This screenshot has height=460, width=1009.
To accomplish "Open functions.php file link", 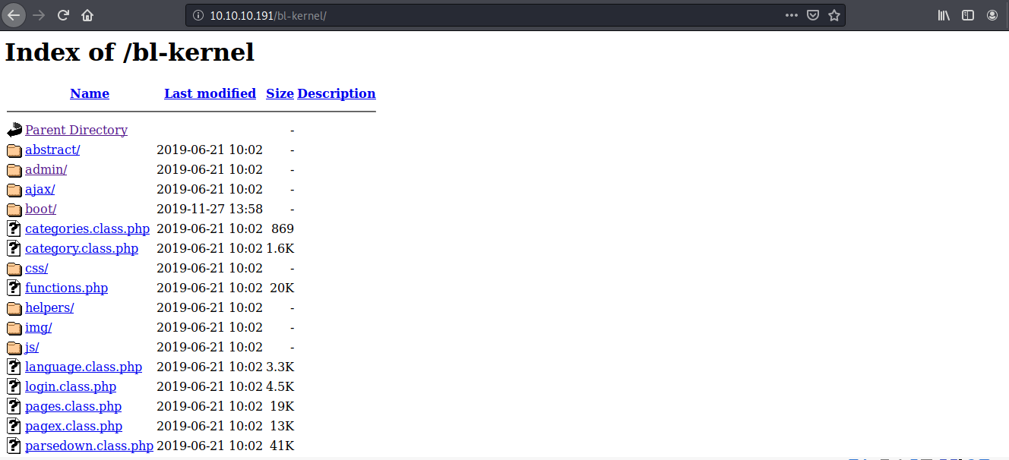I will (66, 288).
